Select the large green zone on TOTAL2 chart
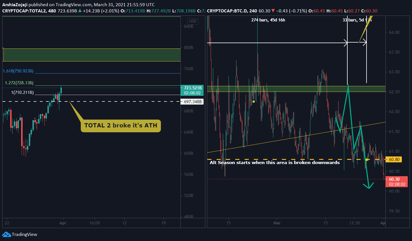The image size is (412, 241). click(92, 55)
